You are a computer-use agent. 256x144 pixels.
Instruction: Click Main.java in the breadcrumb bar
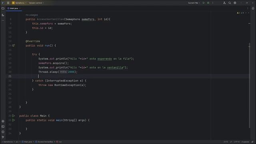pos(27,142)
